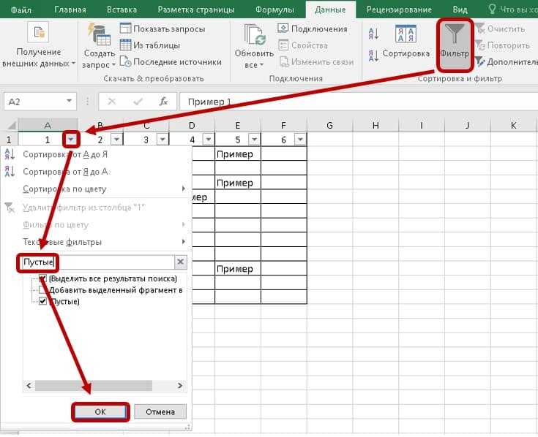The width and height of the screenshot is (538, 437).
Task: Click the Sort Z to A descending icon
Action: (373, 55)
